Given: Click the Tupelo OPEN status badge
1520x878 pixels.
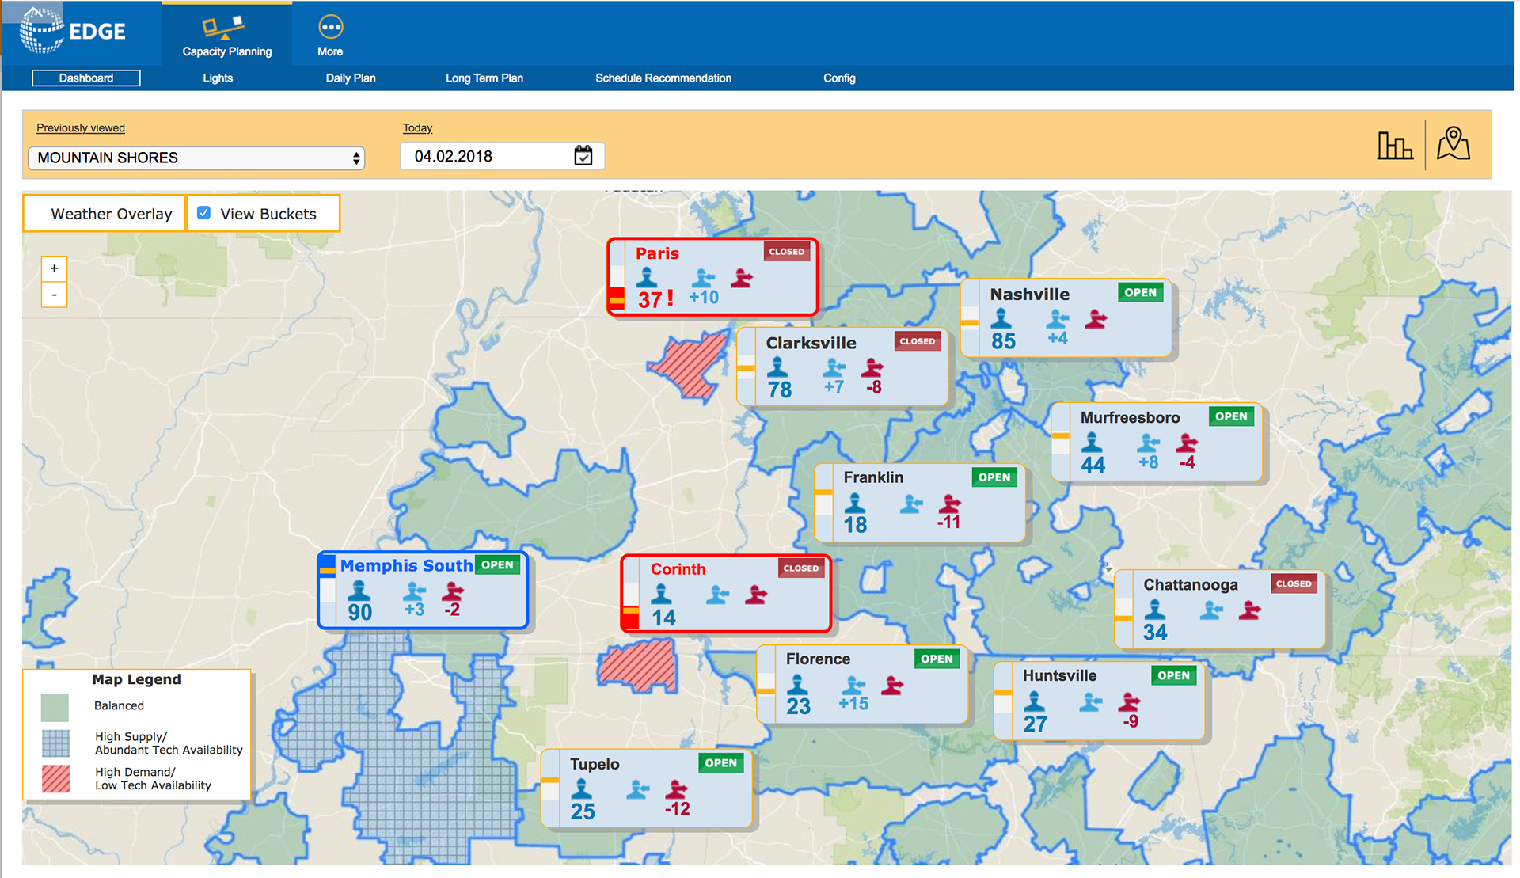Looking at the screenshot, I should pyautogui.click(x=720, y=763).
